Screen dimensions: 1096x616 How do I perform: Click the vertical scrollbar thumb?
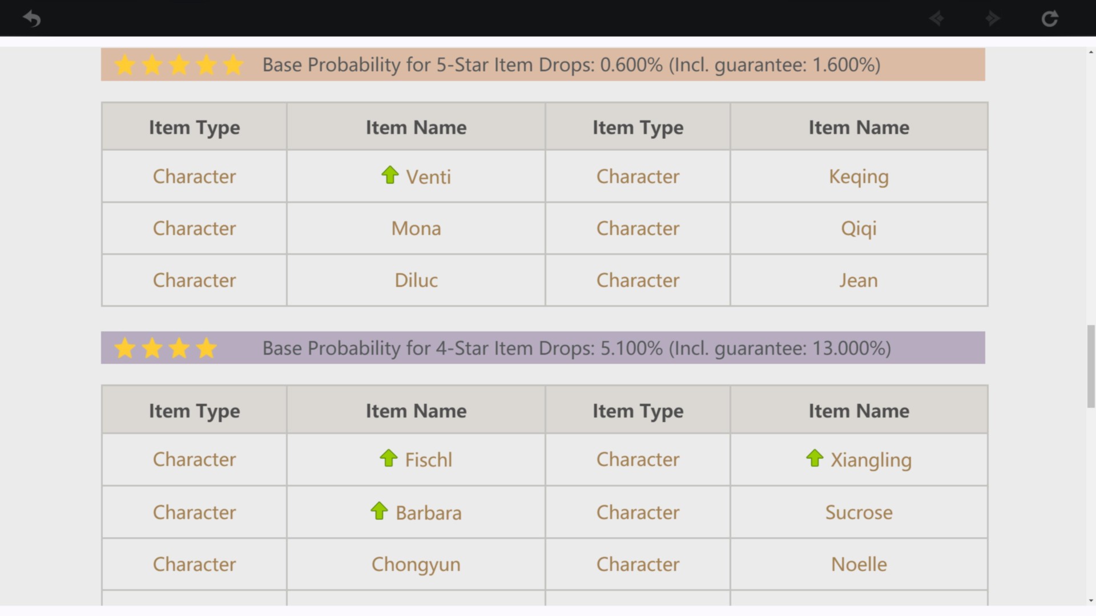(1091, 366)
